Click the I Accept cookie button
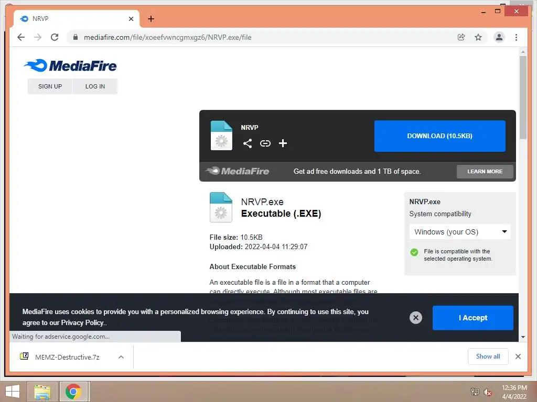The image size is (537, 402). [472, 318]
